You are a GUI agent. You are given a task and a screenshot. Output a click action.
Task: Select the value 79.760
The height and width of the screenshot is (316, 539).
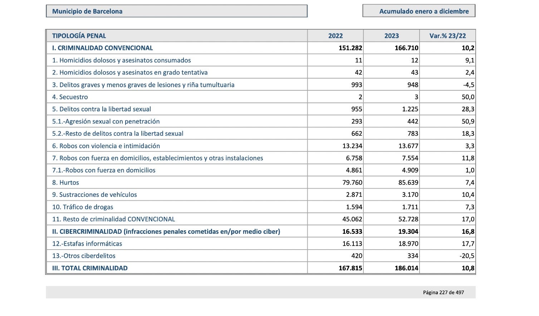point(352,182)
